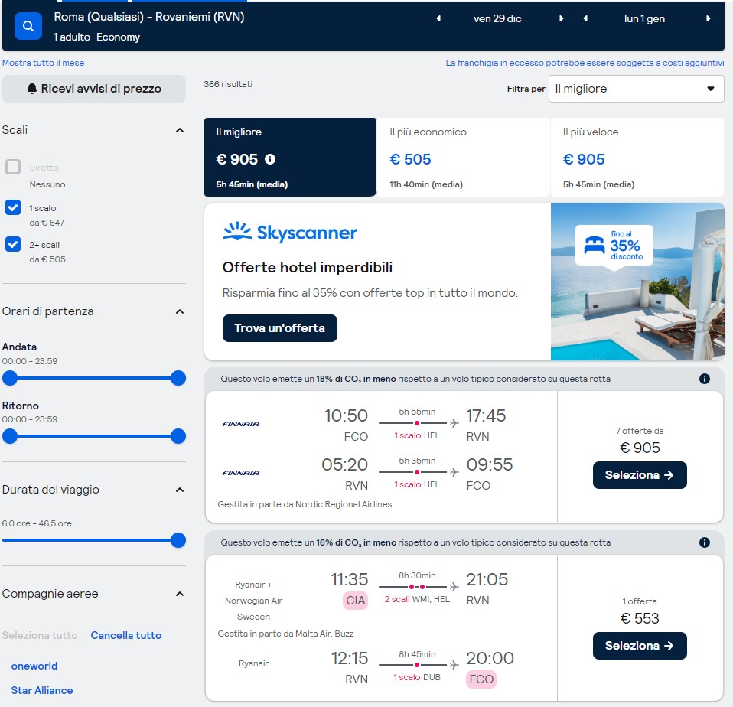Open the Filtra per Il migliore dropdown

637,89
